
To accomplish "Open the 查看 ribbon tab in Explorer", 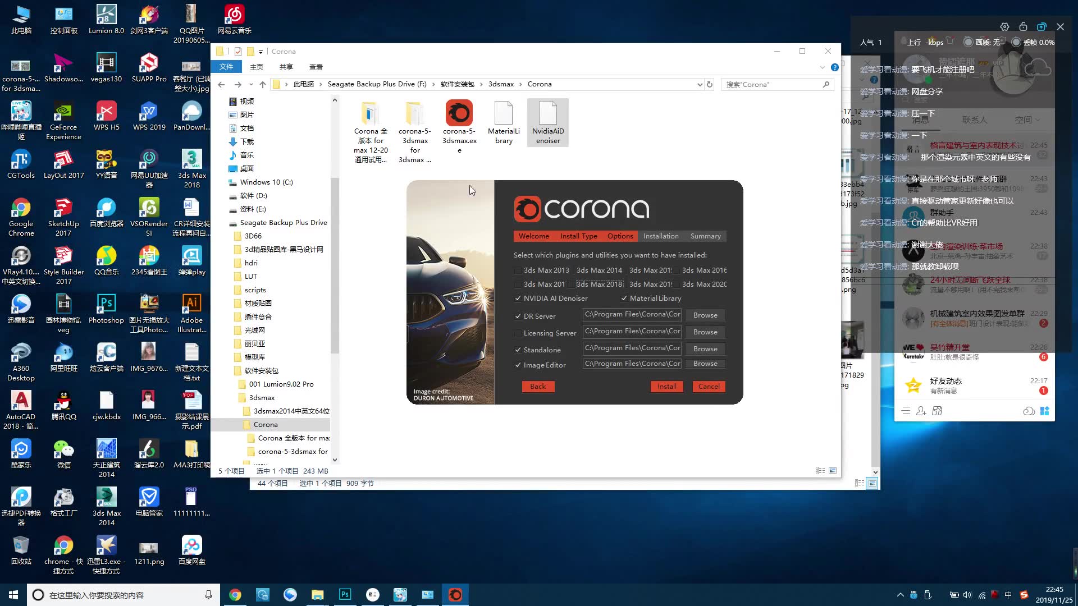I will [x=316, y=67].
